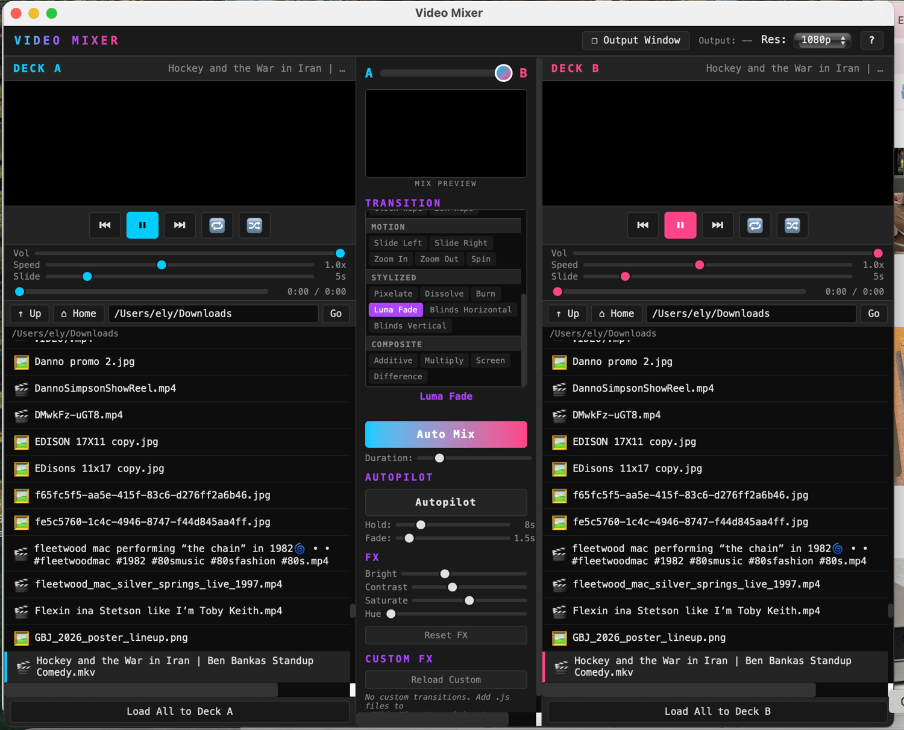Screen dimensions: 904x730
Task: Enable loop on Deck B
Action: tap(755, 225)
